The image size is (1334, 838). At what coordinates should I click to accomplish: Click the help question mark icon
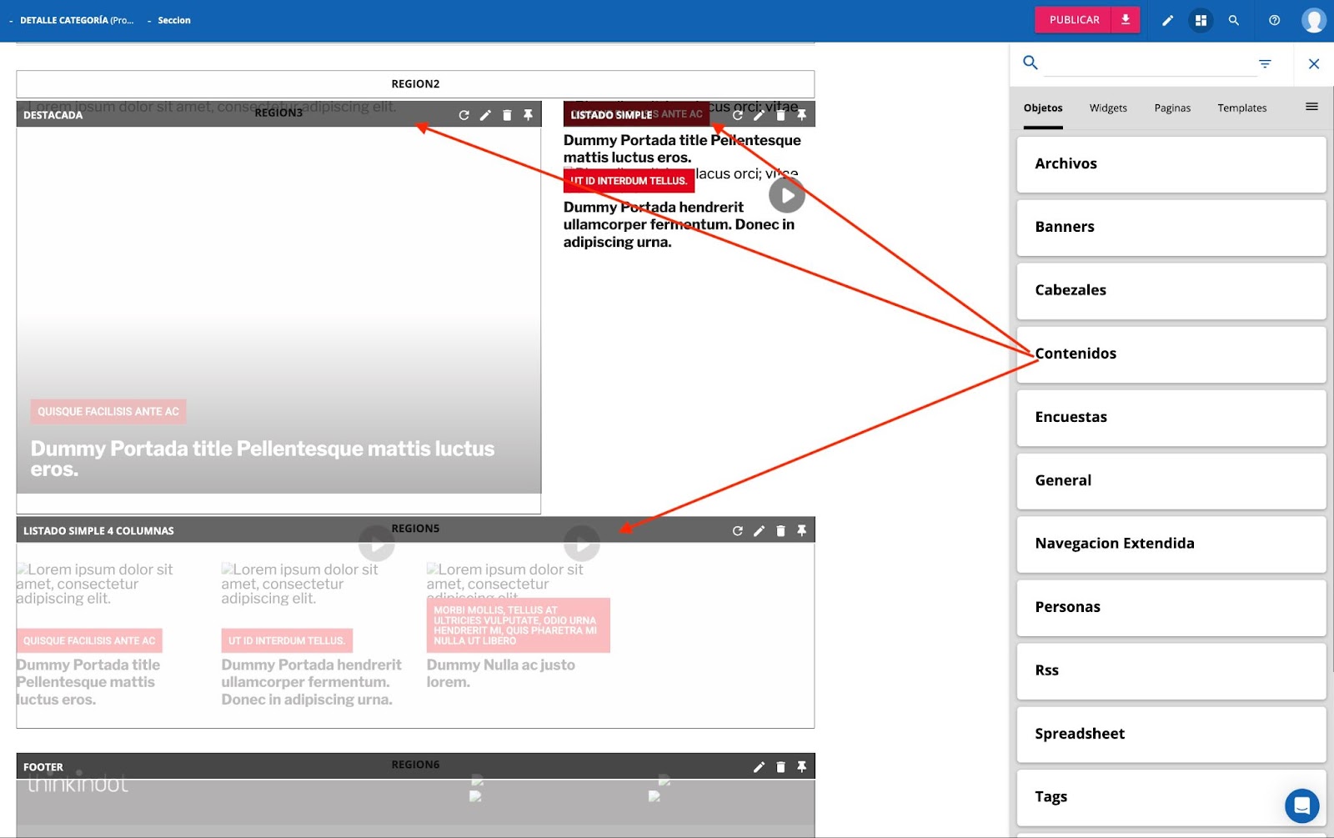click(x=1274, y=21)
